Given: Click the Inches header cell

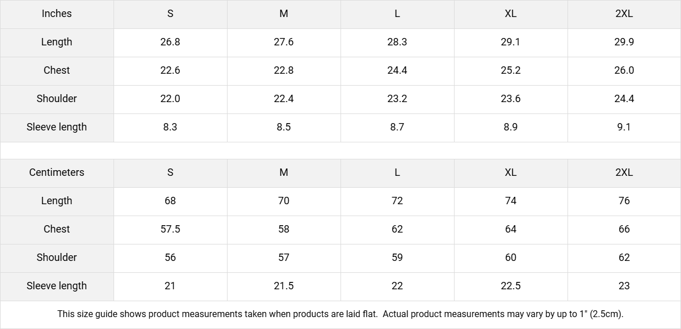Looking at the screenshot, I should click(57, 14).
